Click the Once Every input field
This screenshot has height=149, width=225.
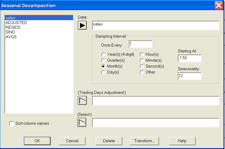(141, 44)
